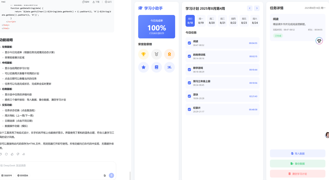Select the 周三 8/21 date tab

point(223,21)
